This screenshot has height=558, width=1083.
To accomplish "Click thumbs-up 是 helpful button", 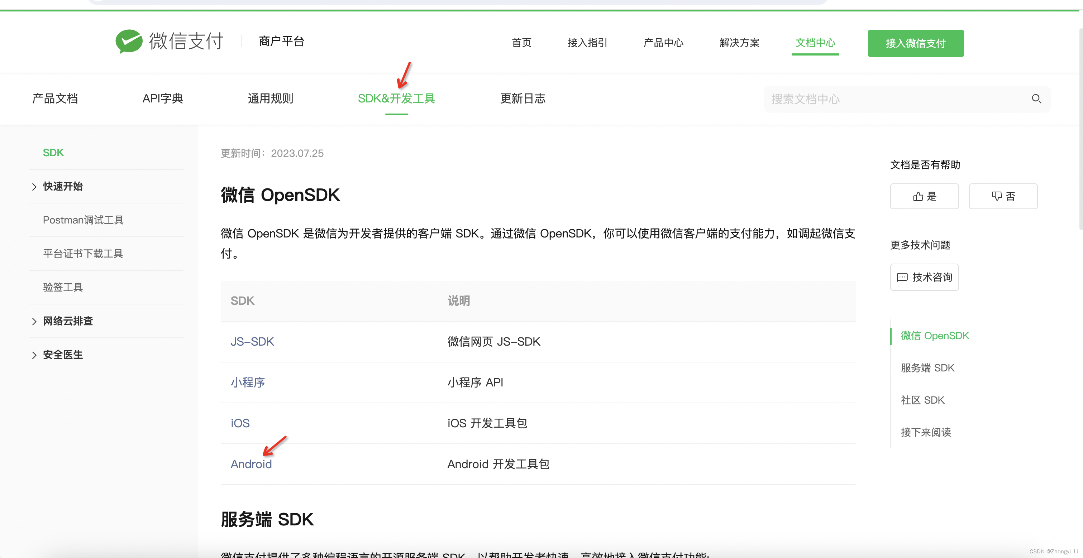I will tap(924, 196).
